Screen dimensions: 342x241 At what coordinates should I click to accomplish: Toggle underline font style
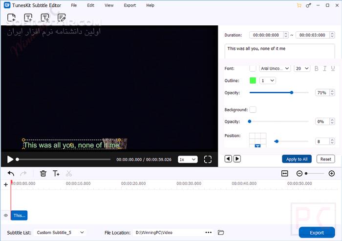click(x=333, y=69)
